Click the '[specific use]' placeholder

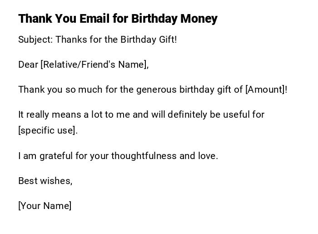48,131
